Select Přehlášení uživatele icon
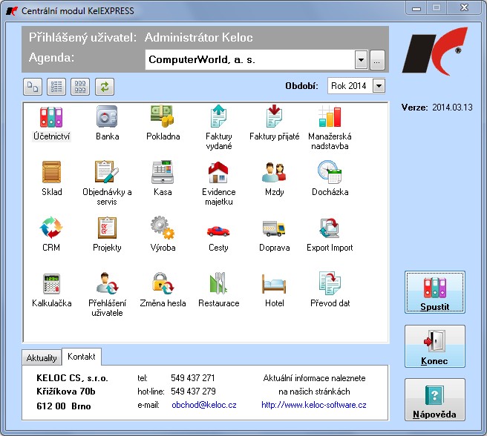 tap(107, 283)
